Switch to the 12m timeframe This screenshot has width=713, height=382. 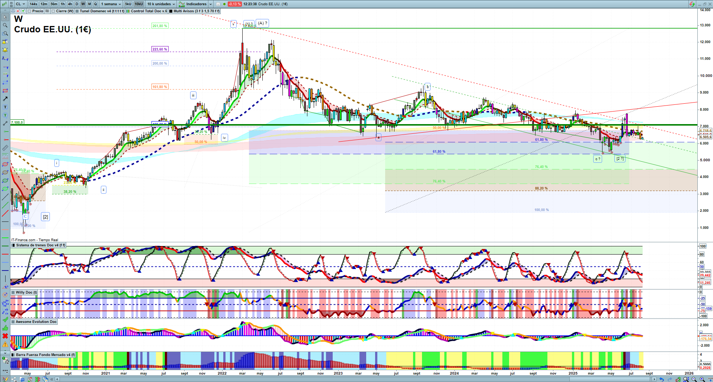tap(44, 4)
